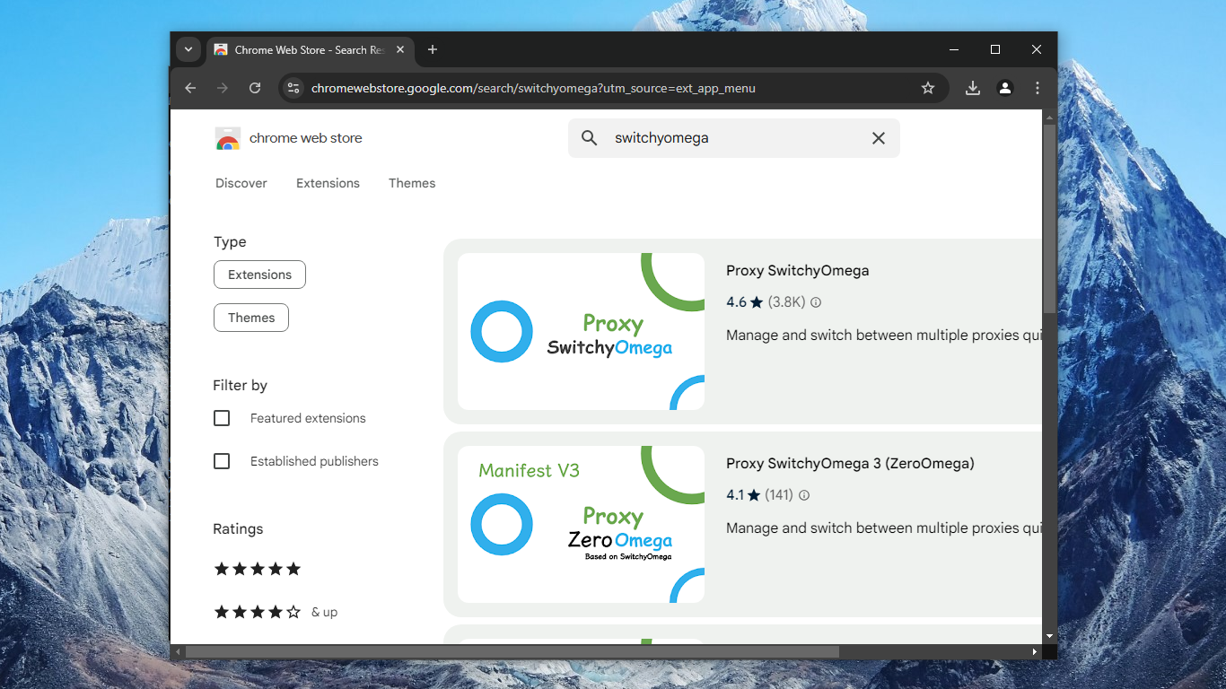Open the Themes tab
This screenshot has width=1226, height=689.
coord(412,183)
